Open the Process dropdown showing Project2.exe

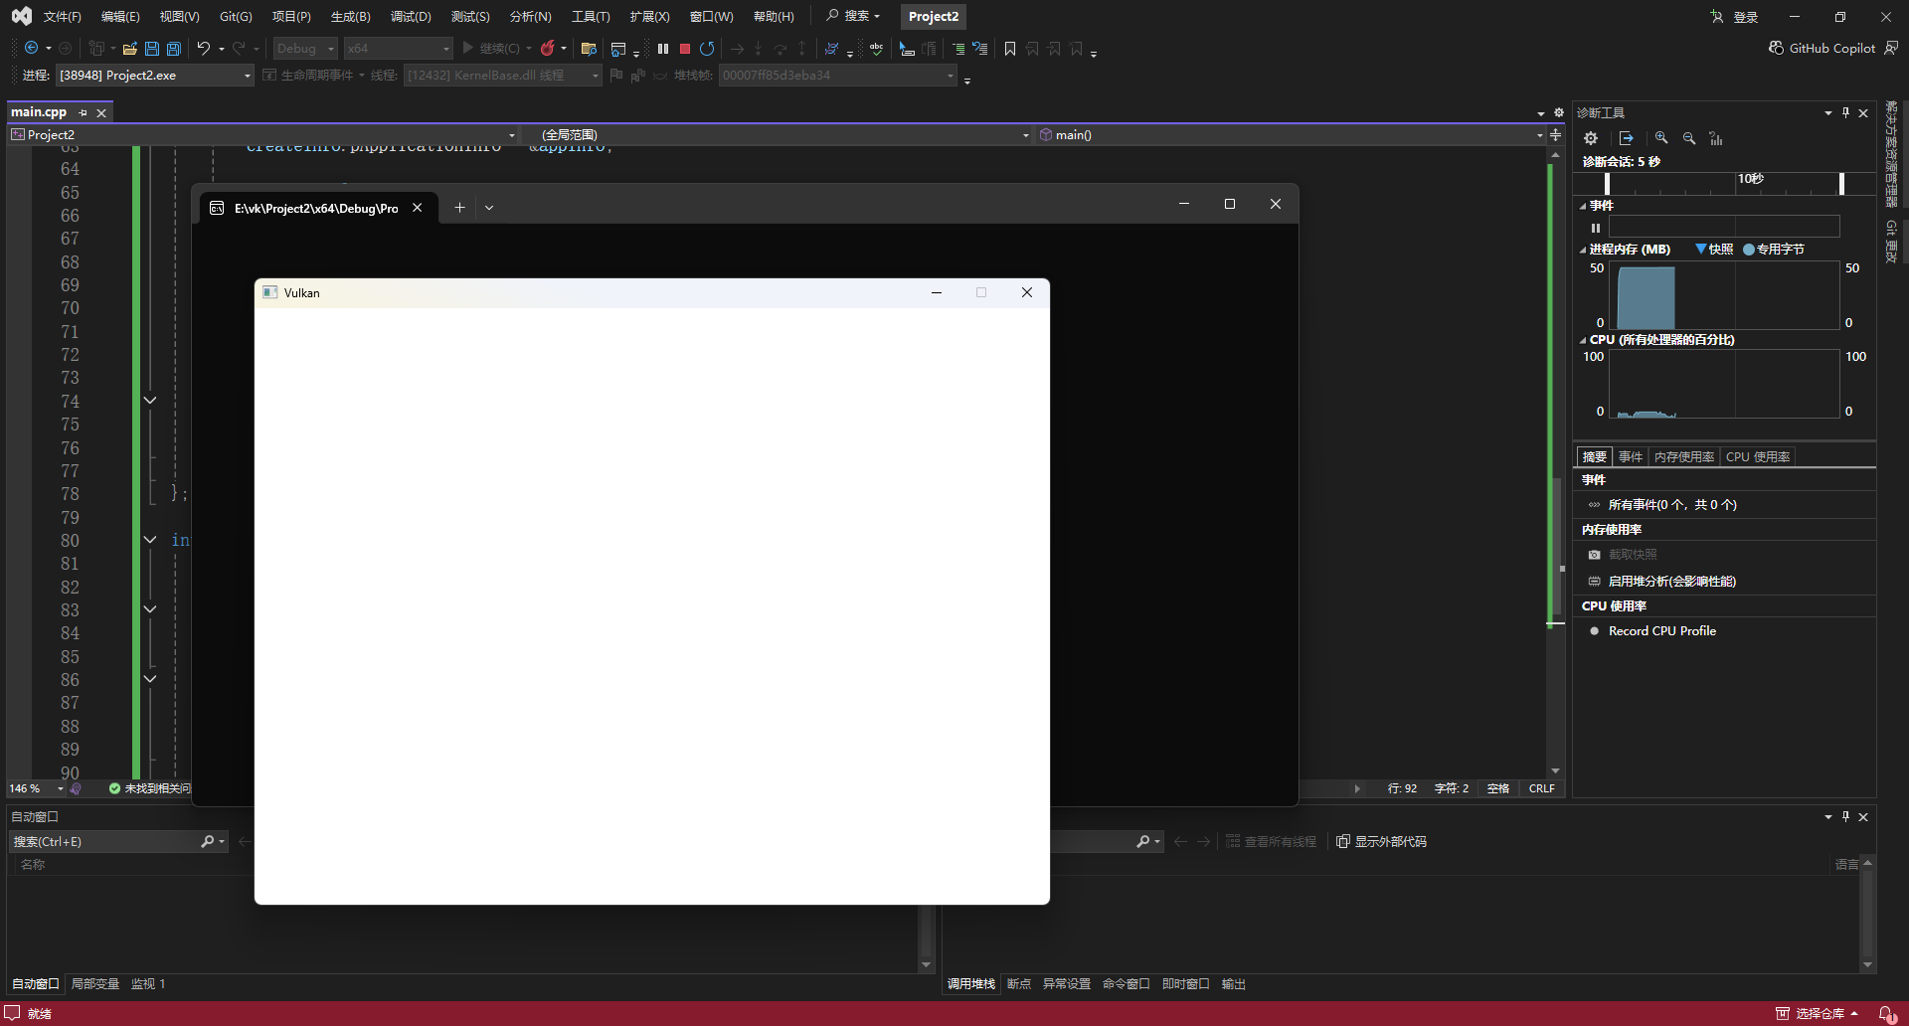tap(155, 76)
